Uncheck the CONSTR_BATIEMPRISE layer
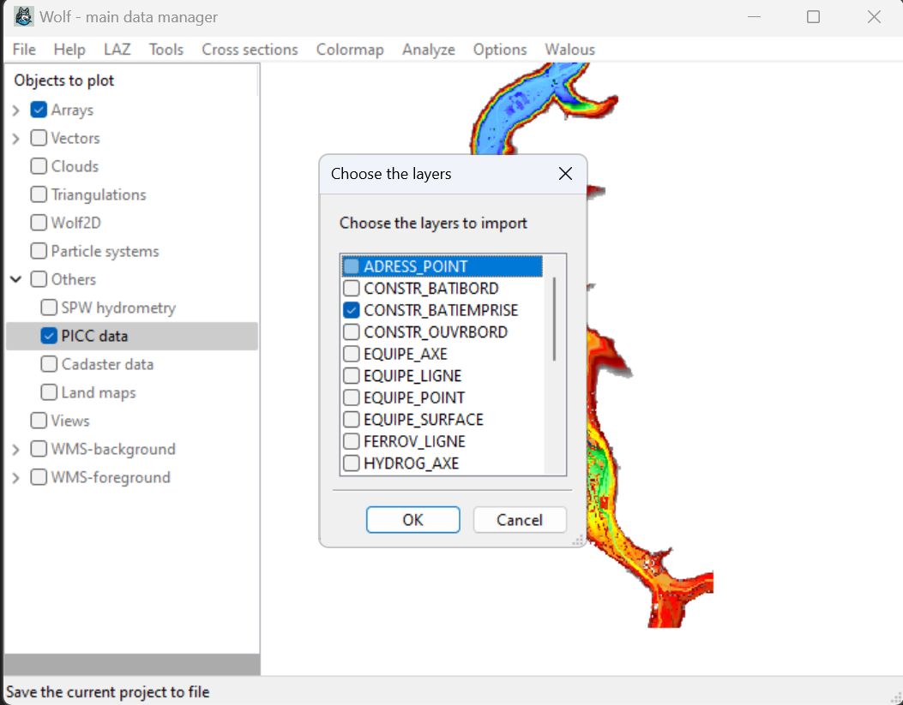The image size is (903, 705). click(351, 310)
